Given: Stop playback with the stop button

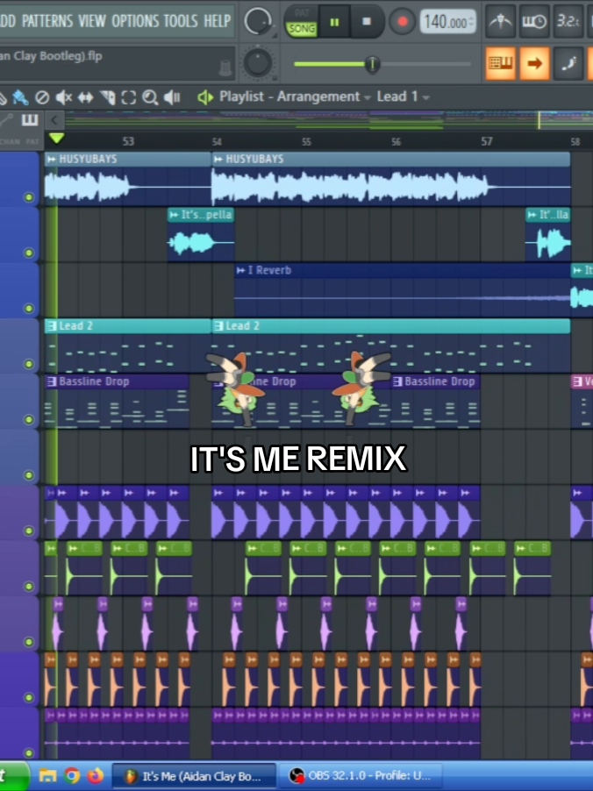Looking at the screenshot, I should [367, 22].
